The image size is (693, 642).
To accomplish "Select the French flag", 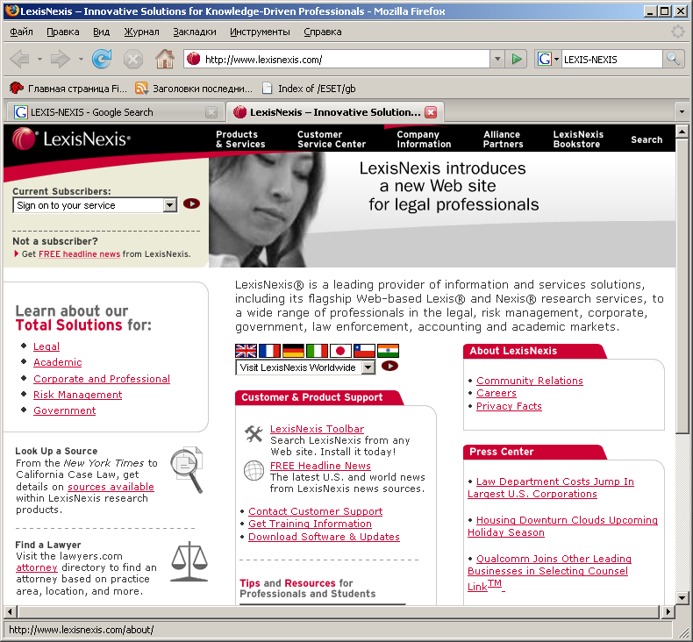I will (x=269, y=351).
